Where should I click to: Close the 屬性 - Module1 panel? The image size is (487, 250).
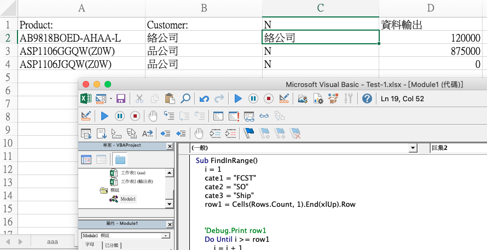pyautogui.click(x=170, y=224)
